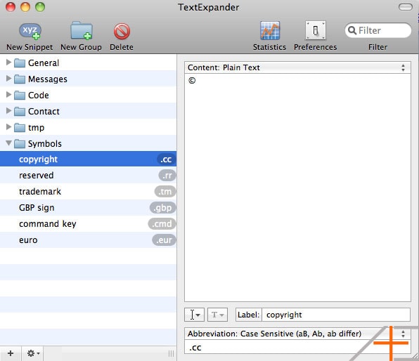419x361 pixels.
Task: Select the General folder
Action: tap(88, 63)
